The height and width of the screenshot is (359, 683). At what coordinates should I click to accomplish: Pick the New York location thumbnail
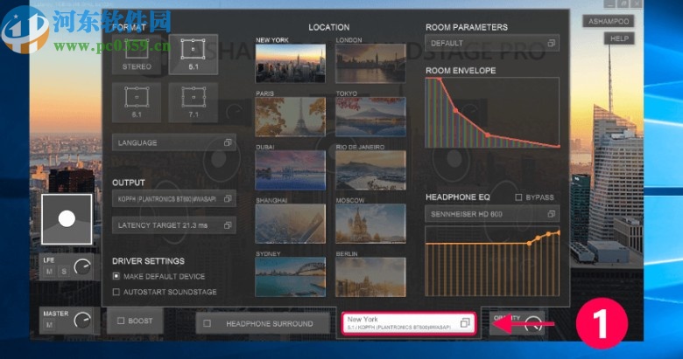click(x=291, y=63)
